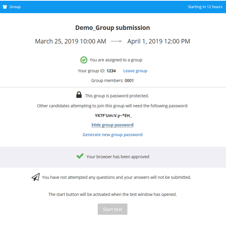Click the Demo_Group submission title
This screenshot has height=227, width=226.
(x=112, y=28)
